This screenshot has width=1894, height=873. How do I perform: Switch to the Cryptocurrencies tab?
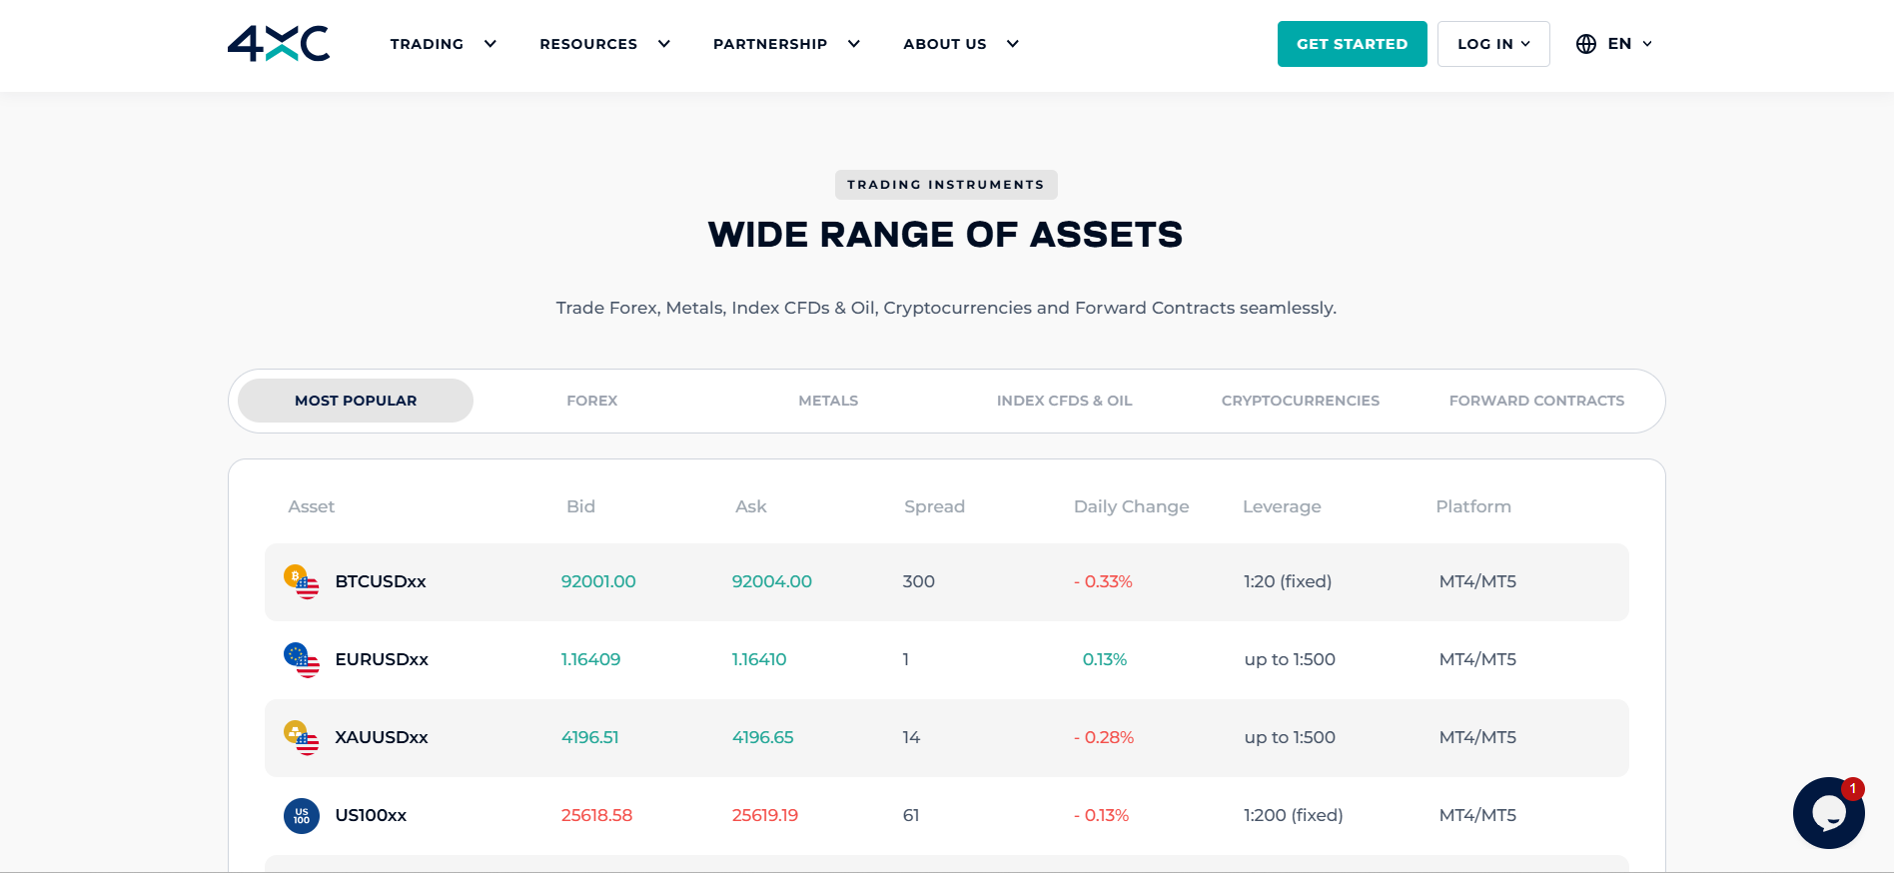click(1300, 401)
